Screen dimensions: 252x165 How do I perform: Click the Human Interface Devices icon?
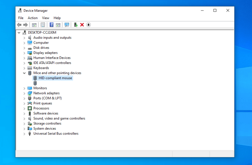[x=30, y=58]
